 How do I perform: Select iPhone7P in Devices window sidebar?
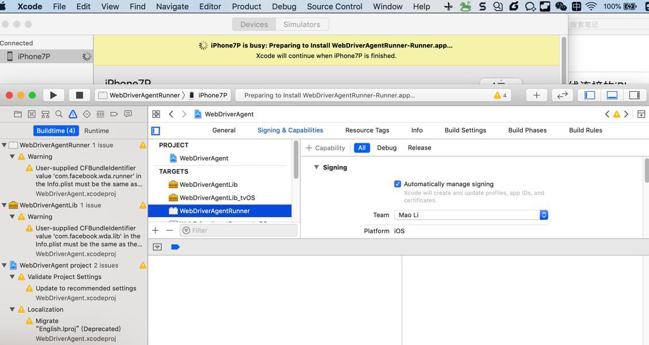tap(46, 57)
